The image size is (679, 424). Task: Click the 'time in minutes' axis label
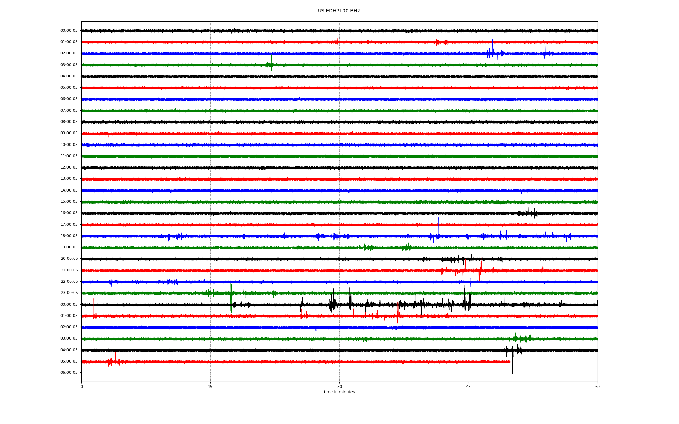[x=339, y=392]
